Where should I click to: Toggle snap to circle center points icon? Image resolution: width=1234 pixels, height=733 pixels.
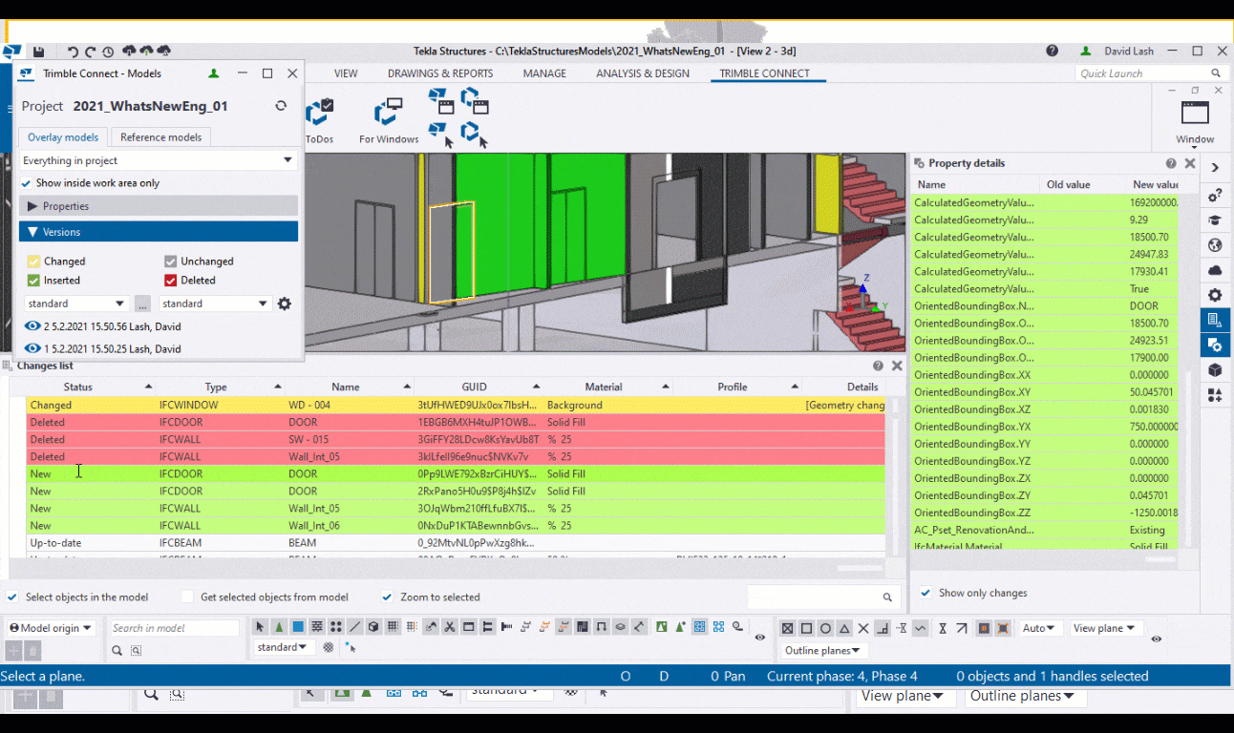pos(825,628)
